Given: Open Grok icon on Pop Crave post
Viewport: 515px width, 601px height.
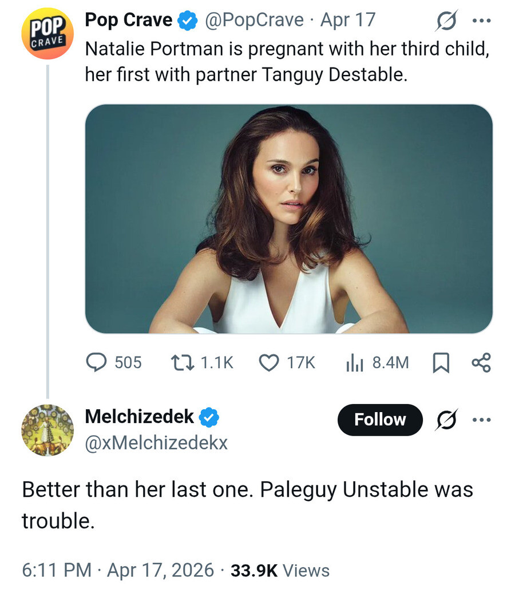Looking at the screenshot, I should tap(445, 21).
